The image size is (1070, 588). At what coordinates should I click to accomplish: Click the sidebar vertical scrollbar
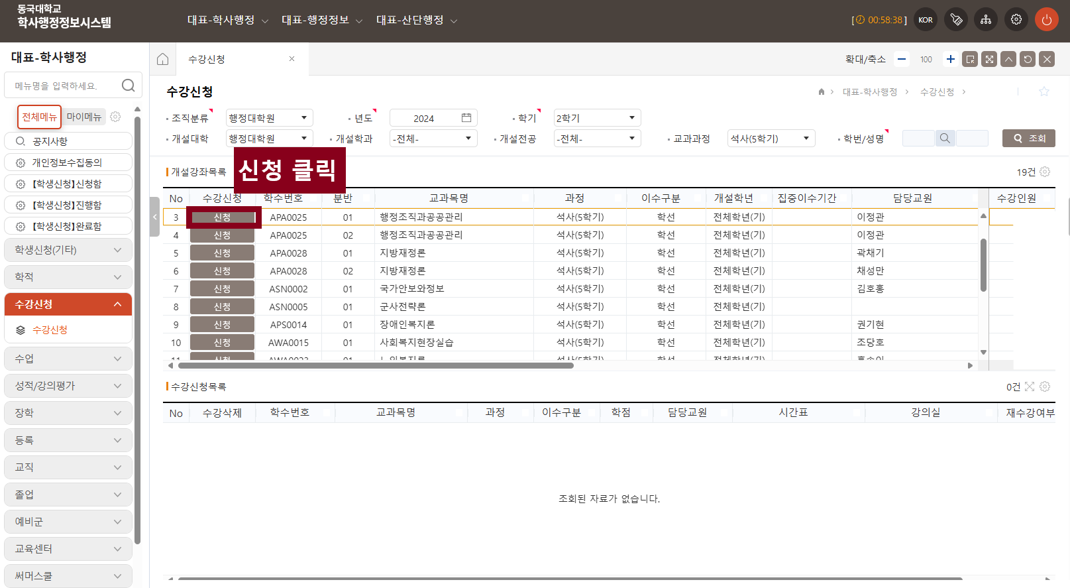137,330
